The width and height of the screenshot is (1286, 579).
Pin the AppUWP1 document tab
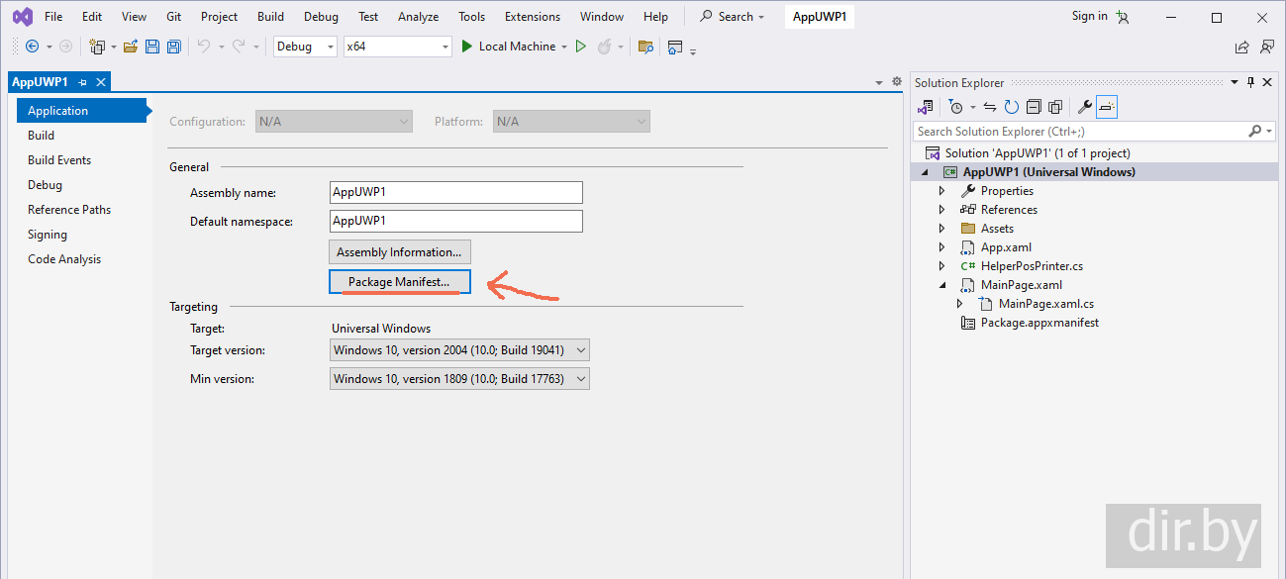[83, 82]
